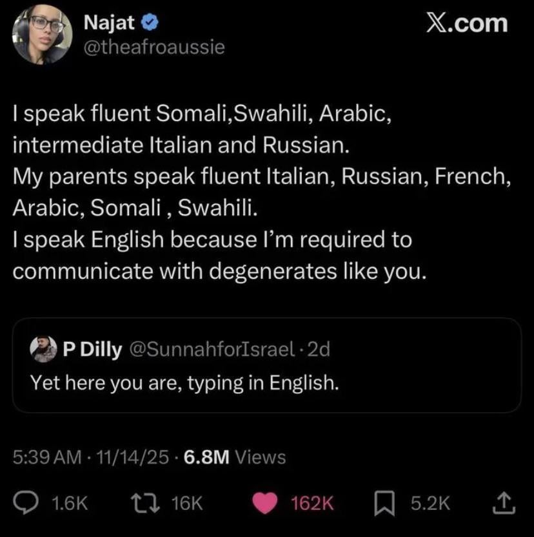Open the @SunnahforIsrael handle
This screenshot has width=534, height=537.
tap(213, 350)
